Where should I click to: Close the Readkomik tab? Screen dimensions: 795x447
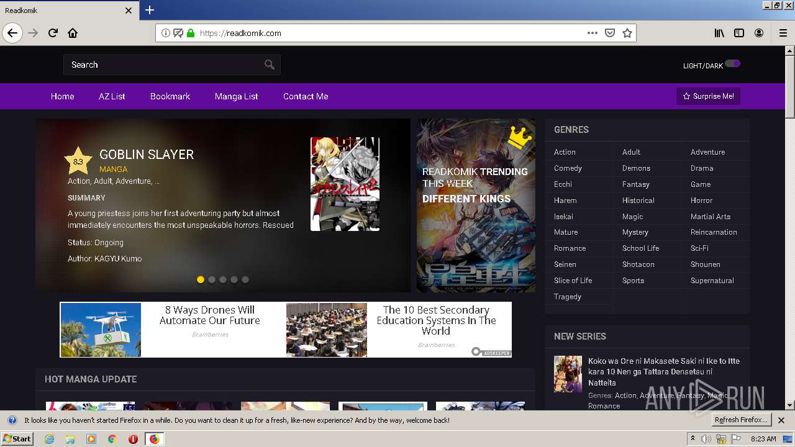point(129,11)
